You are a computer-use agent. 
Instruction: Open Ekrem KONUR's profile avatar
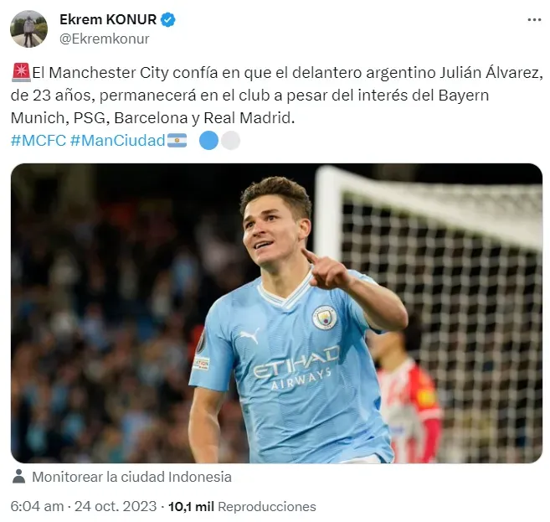(28, 28)
